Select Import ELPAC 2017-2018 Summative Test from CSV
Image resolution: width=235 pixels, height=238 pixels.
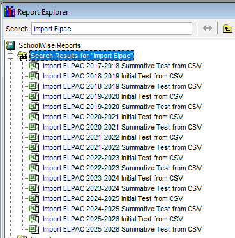click(122, 66)
